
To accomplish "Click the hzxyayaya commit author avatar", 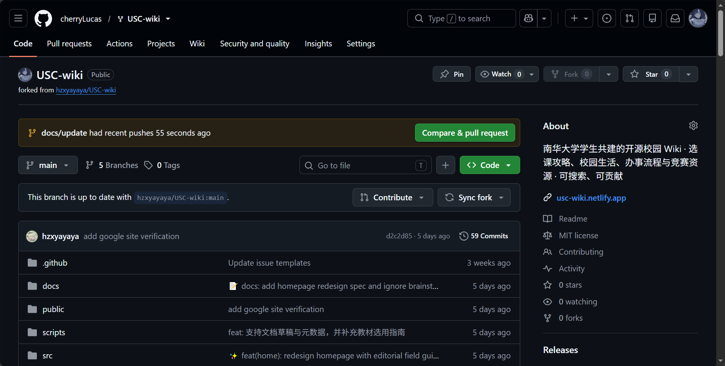I will pyautogui.click(x=32, y=236).
